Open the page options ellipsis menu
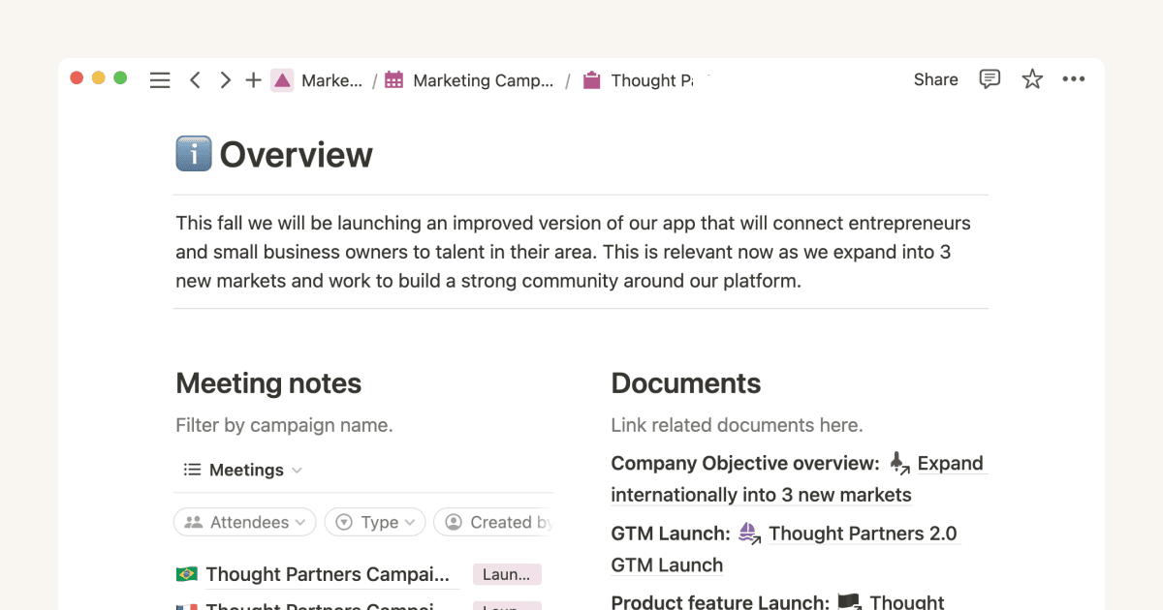 click(1074, 79)
